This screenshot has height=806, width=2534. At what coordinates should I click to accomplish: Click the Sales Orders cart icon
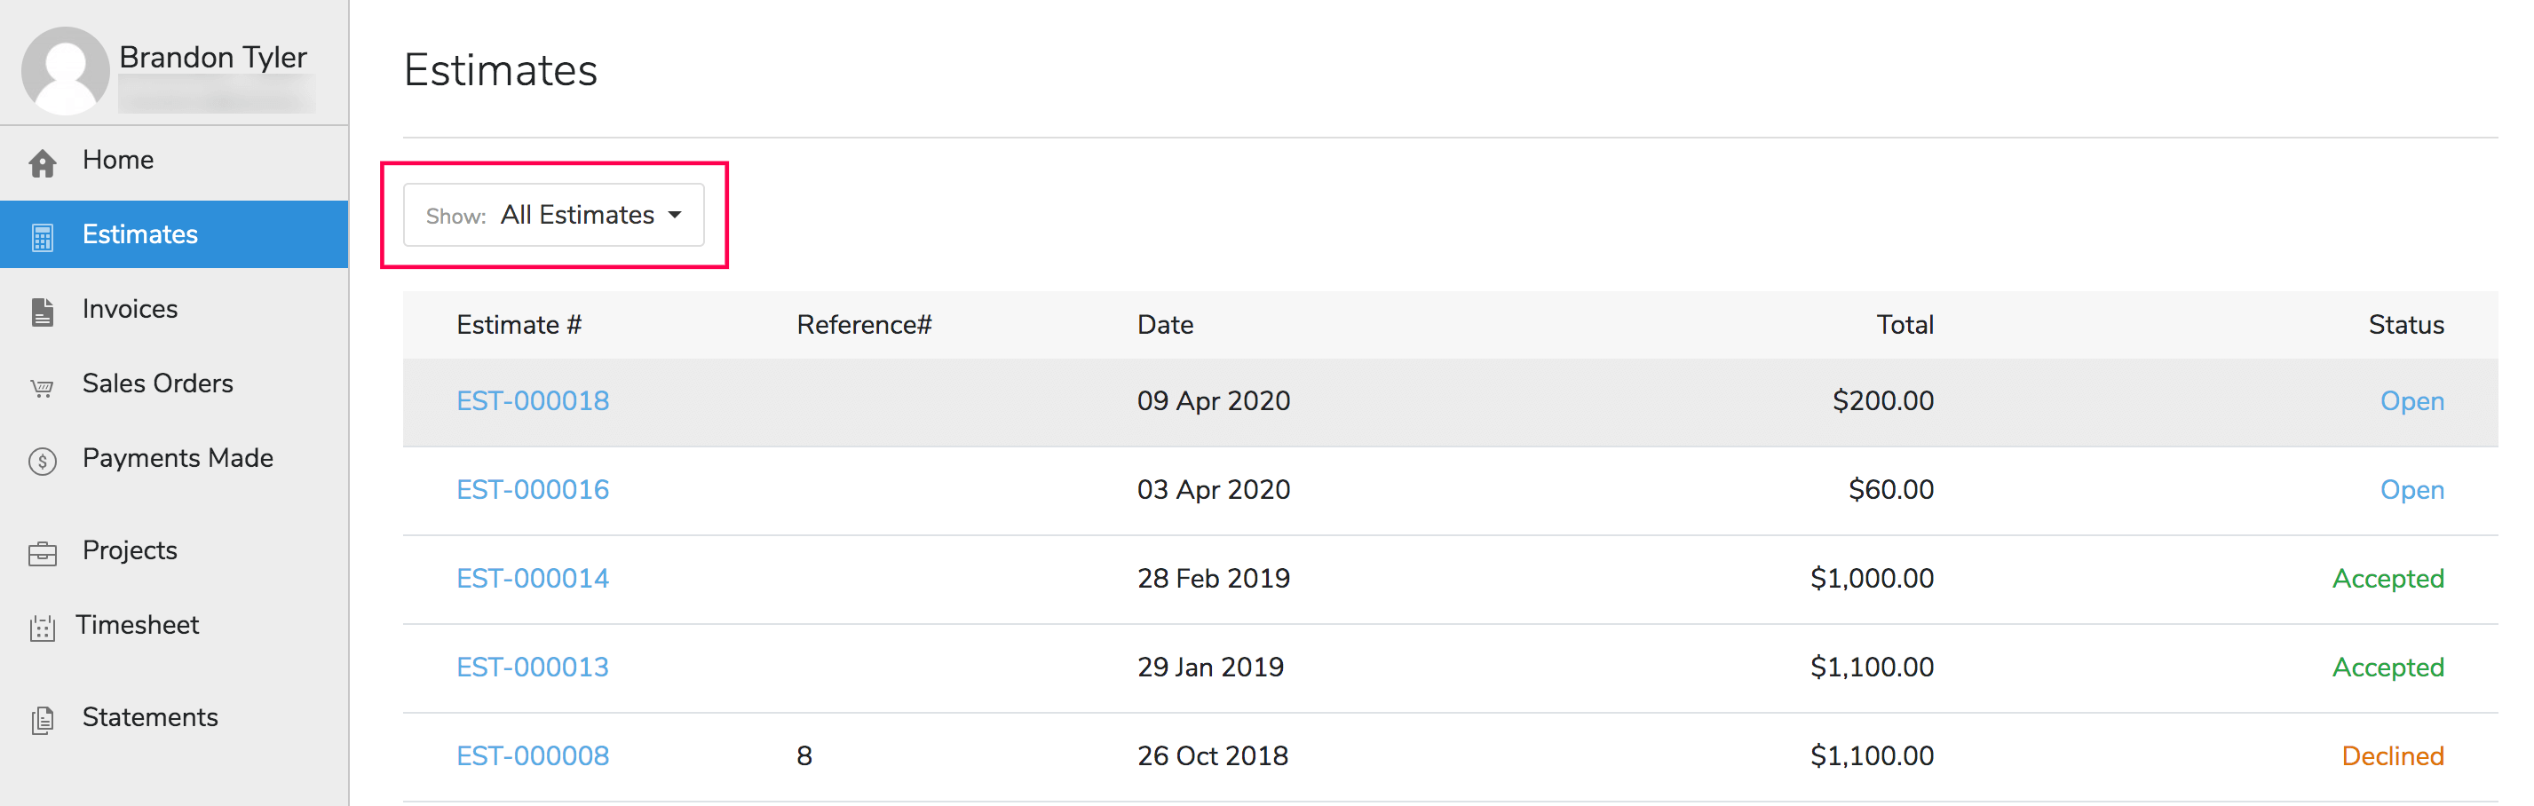(x=43, y=387)
